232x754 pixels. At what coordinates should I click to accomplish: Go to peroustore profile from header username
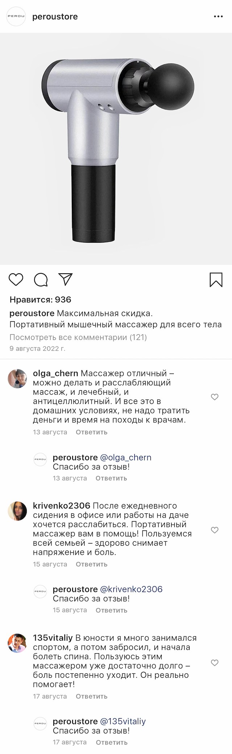[x=55, y=17]
